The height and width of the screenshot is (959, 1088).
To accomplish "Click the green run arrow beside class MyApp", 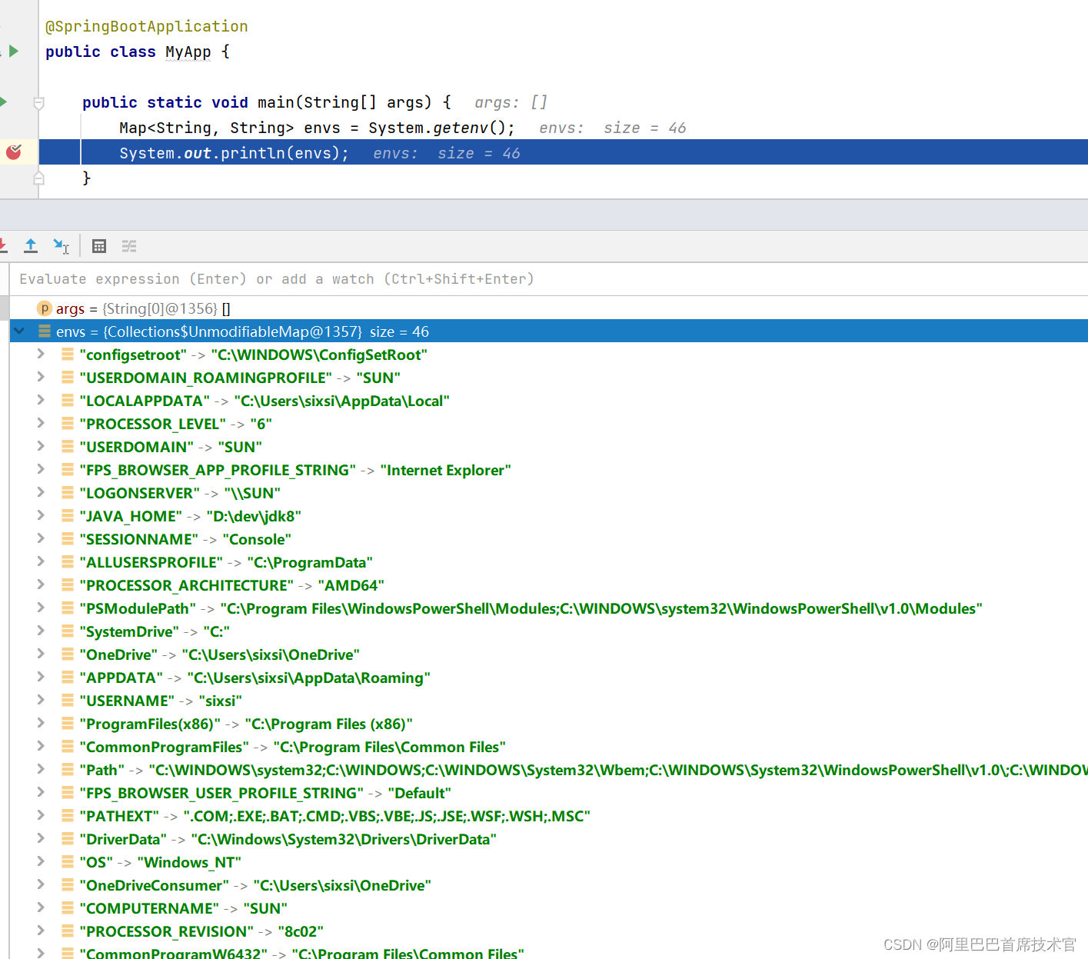I will [14, 50].
